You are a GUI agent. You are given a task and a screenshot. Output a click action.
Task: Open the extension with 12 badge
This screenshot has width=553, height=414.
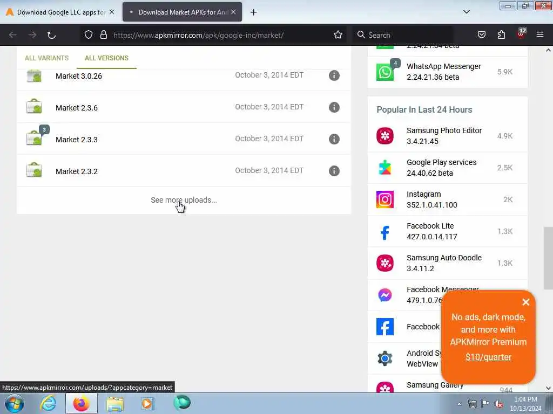coord(521,33)
